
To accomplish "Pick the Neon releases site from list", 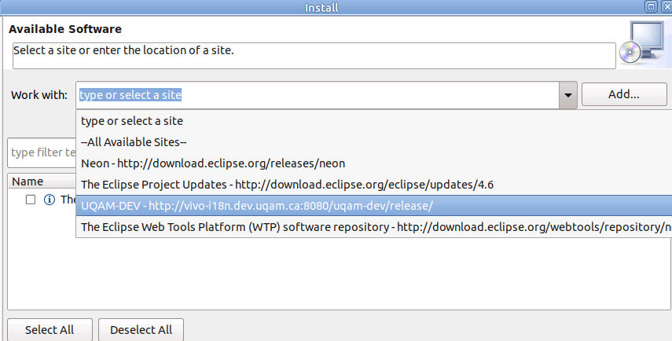I will [x=373, y=163].
